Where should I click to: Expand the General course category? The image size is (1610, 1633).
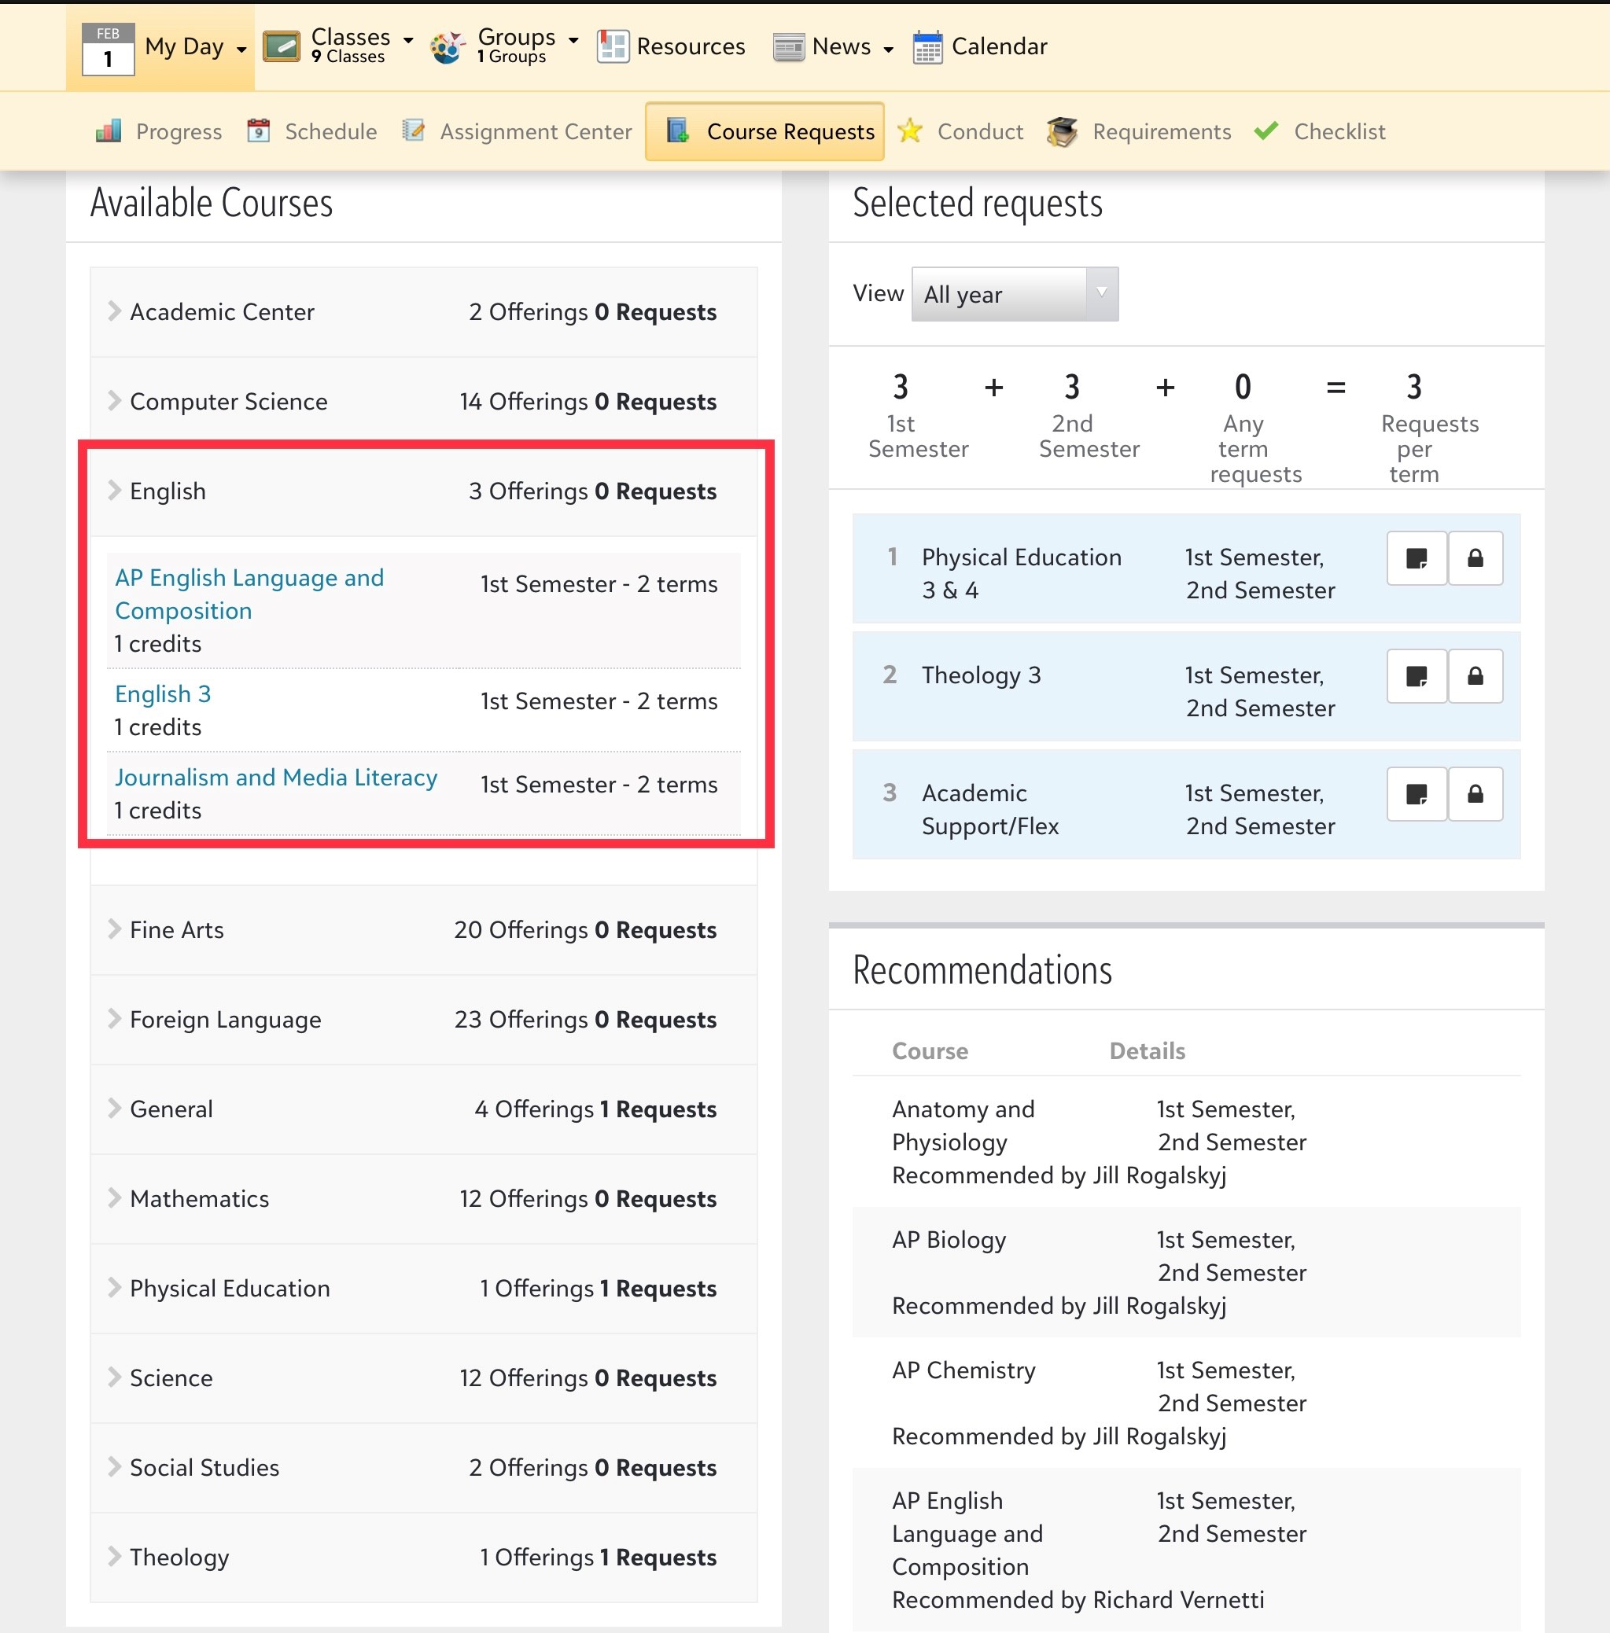pos(424,1109)
